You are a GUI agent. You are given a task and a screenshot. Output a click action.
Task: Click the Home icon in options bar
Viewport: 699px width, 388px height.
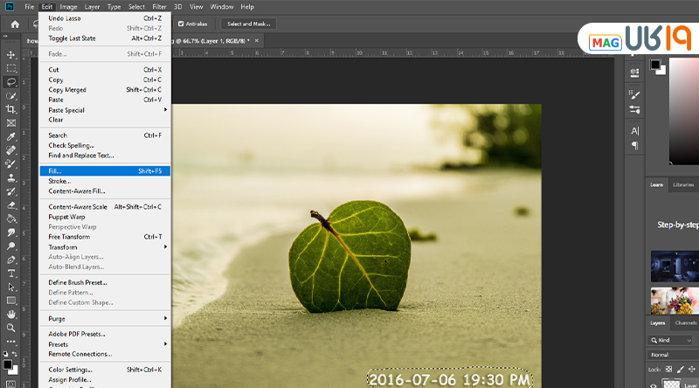pos(14,24)
